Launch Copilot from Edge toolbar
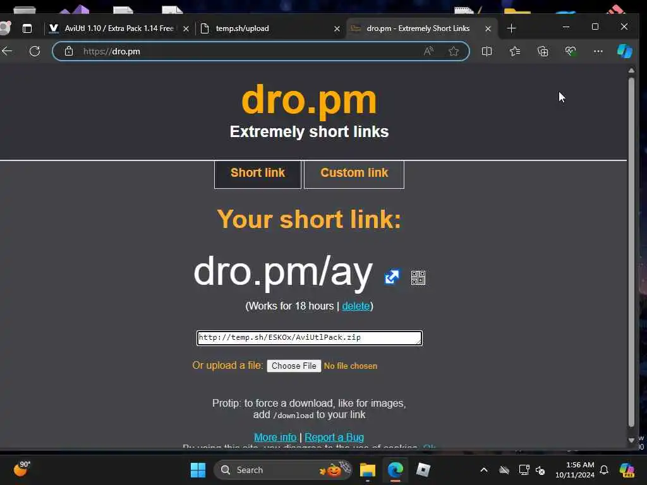647x485 pixels. pos(625,51)
